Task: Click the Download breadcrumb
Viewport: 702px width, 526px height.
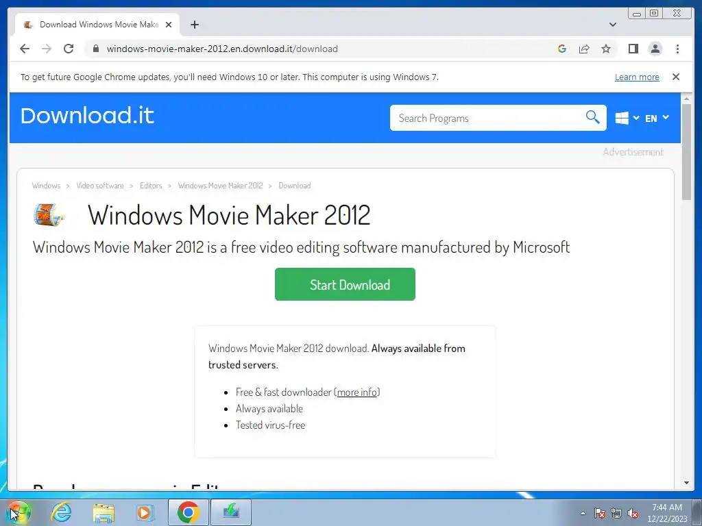Action: [295, 186]
